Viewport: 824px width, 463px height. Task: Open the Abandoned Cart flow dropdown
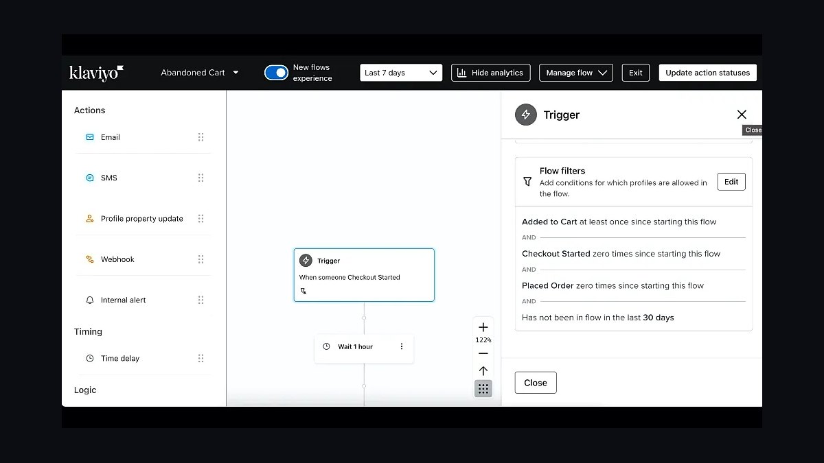coord(200,73)
